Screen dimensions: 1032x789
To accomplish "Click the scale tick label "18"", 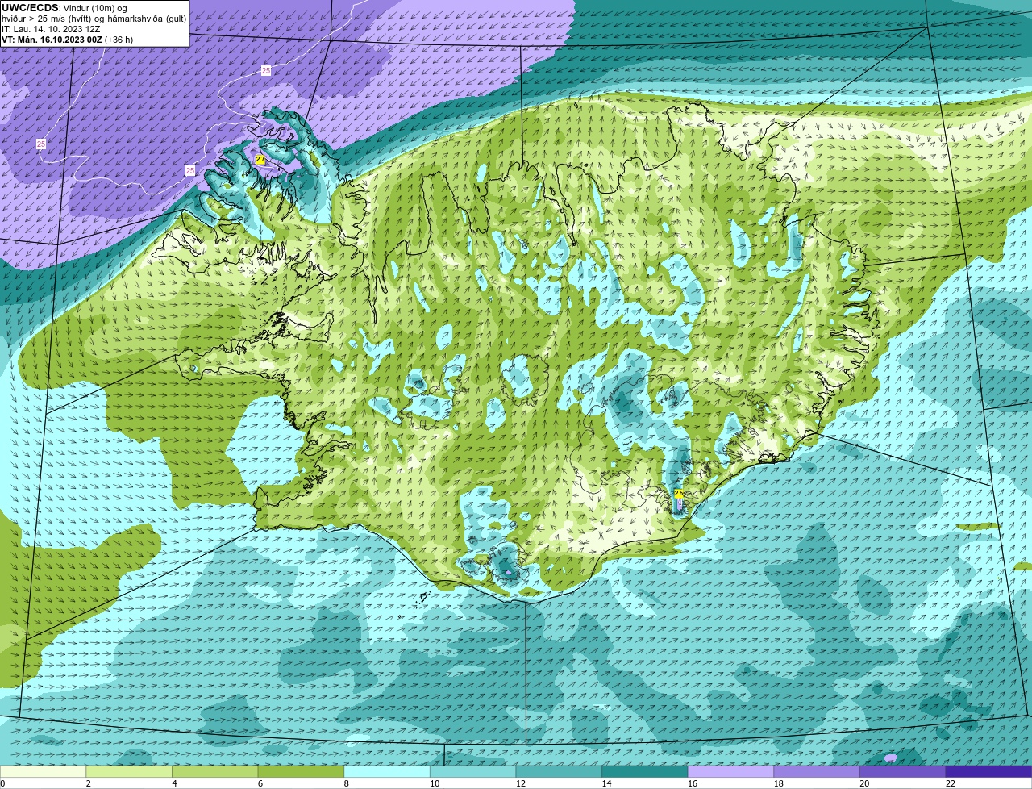I will pos(779,783).
